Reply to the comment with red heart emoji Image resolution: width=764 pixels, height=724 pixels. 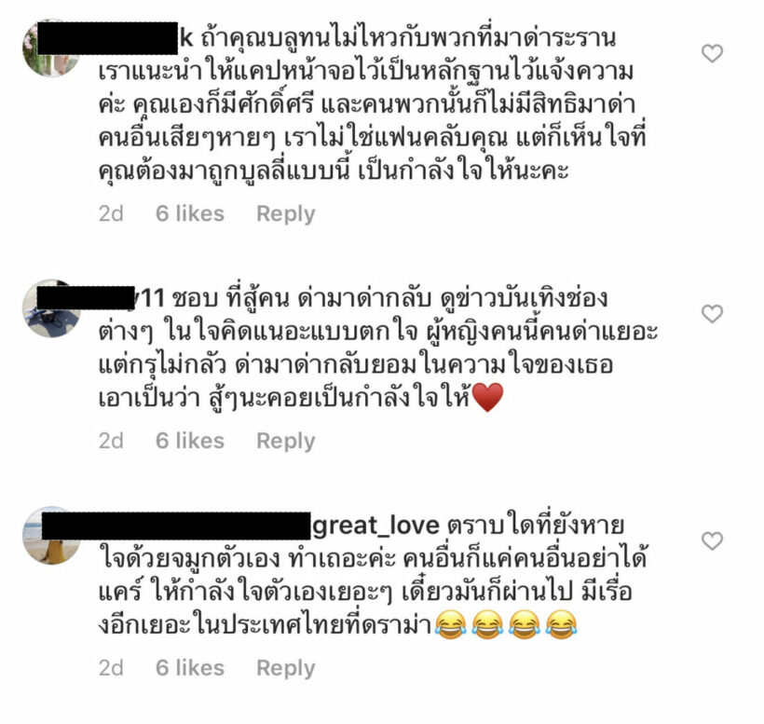pos(285,441)
